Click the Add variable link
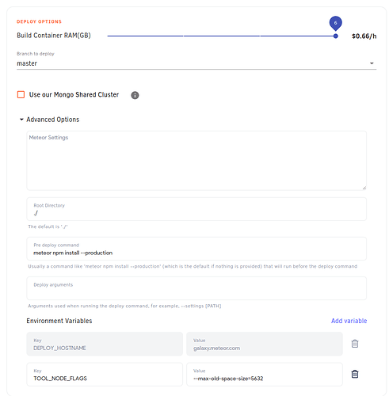 tap(349, 321)
